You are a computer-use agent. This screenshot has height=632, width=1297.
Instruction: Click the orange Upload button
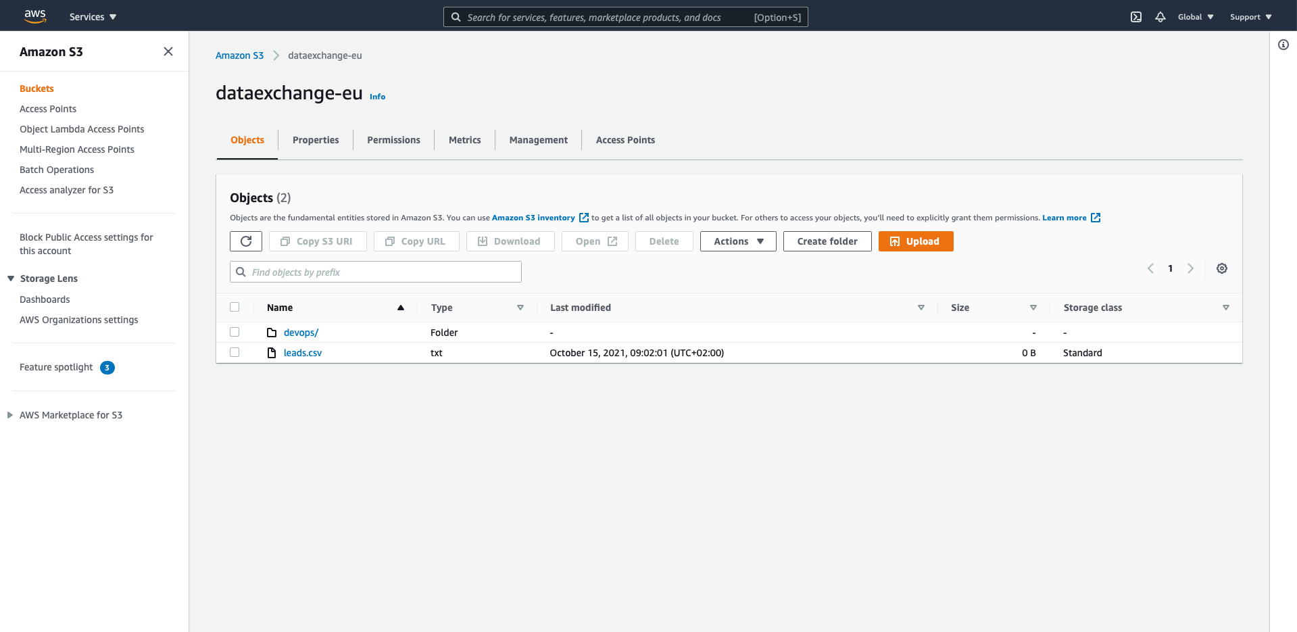pos(915,241)
